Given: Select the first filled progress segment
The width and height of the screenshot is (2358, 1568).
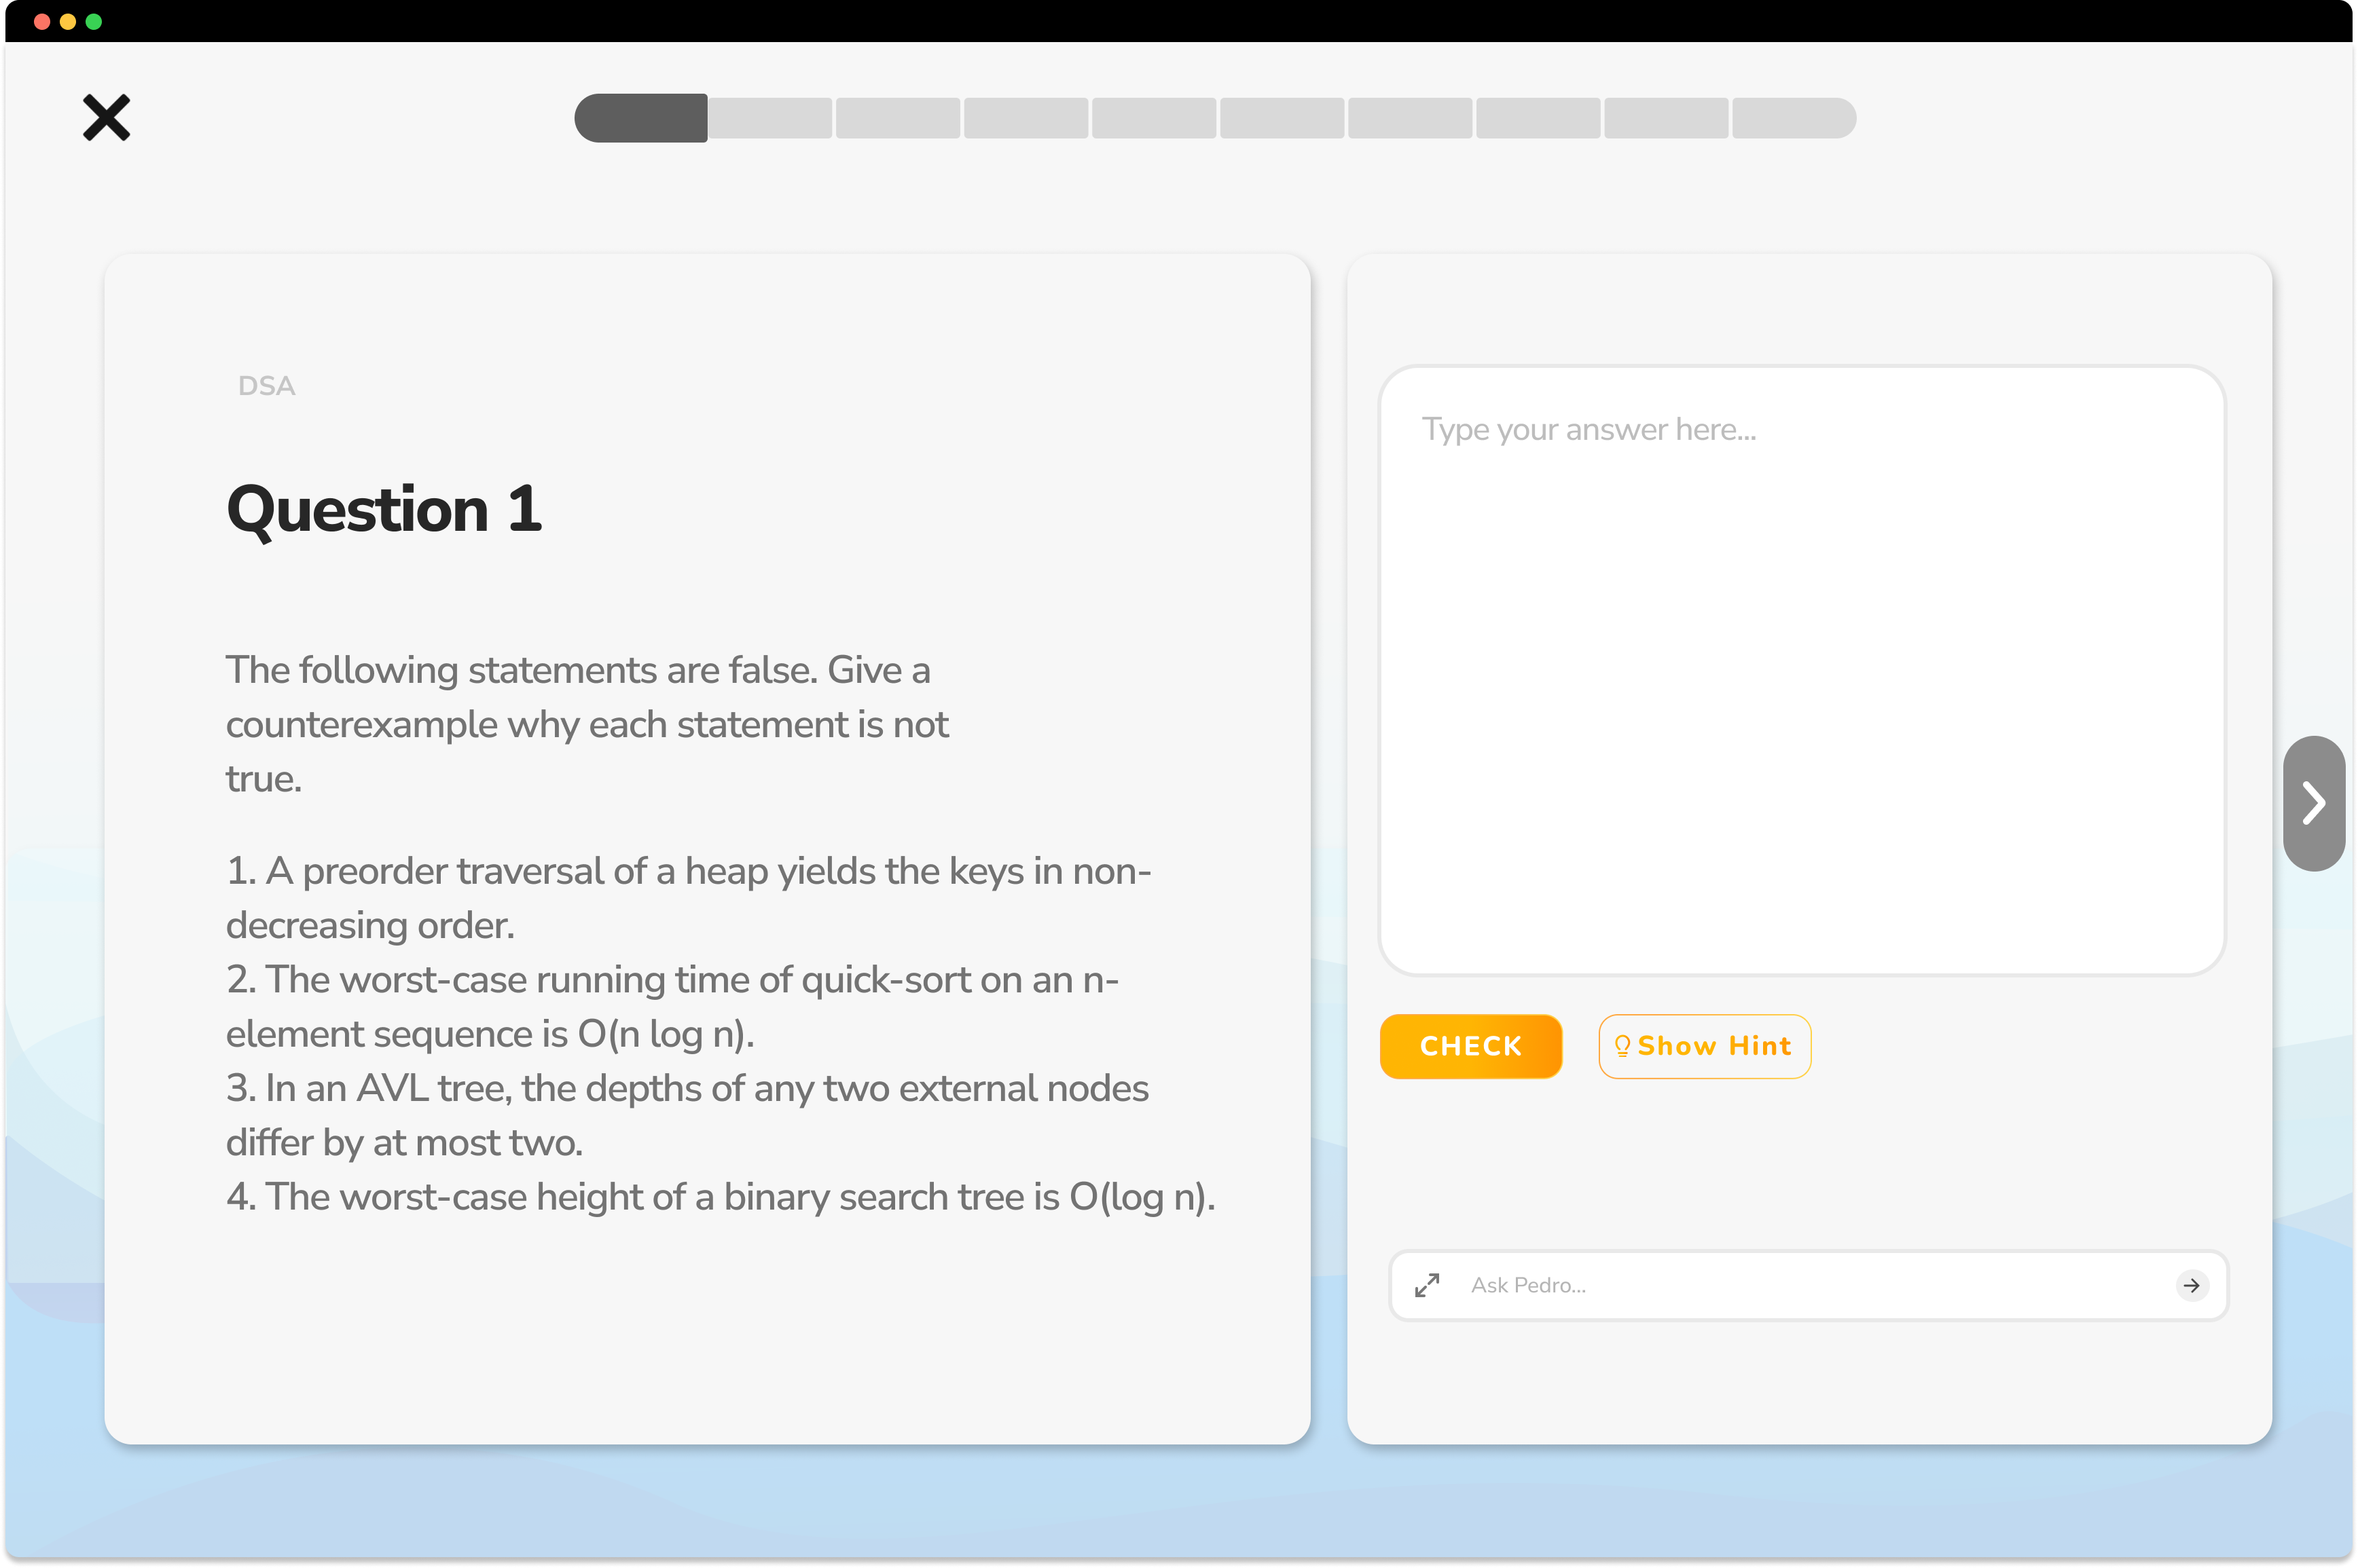Looking at the screenshot, I should click(x=641, y=118).
